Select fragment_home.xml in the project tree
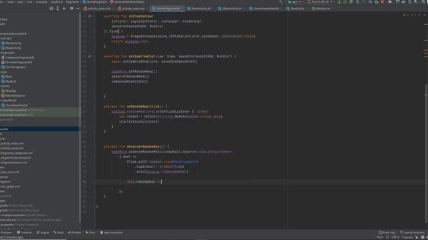 click(14, 163)
